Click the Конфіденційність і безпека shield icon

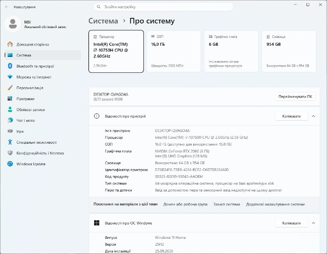click(10, 153)
